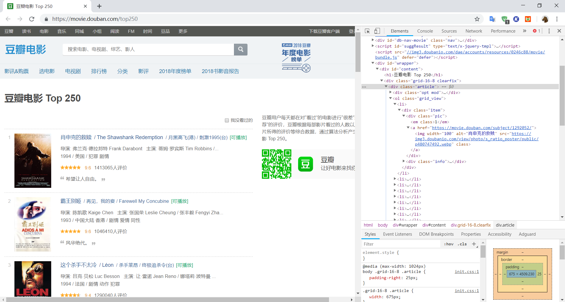Close the 豆瓣电影 Top 250 tab
The width and height of the screenshot is (565, 302).
point(85,6)
